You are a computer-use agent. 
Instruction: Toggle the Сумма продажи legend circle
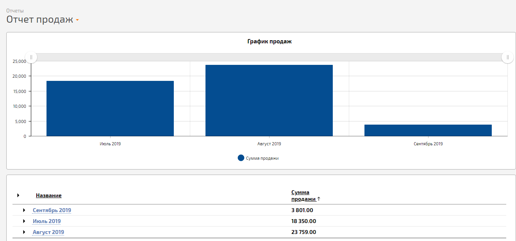click(241, 158)
